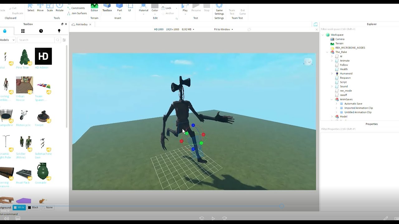This screenshot has width=399, height=224.
Task: Activate the Move tool
Action: (40, 7)
